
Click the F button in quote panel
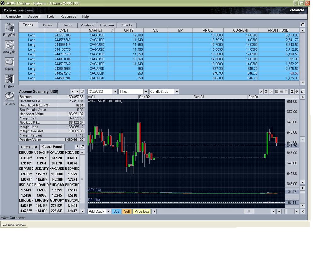pyautogui.click(x=77, y=147)
